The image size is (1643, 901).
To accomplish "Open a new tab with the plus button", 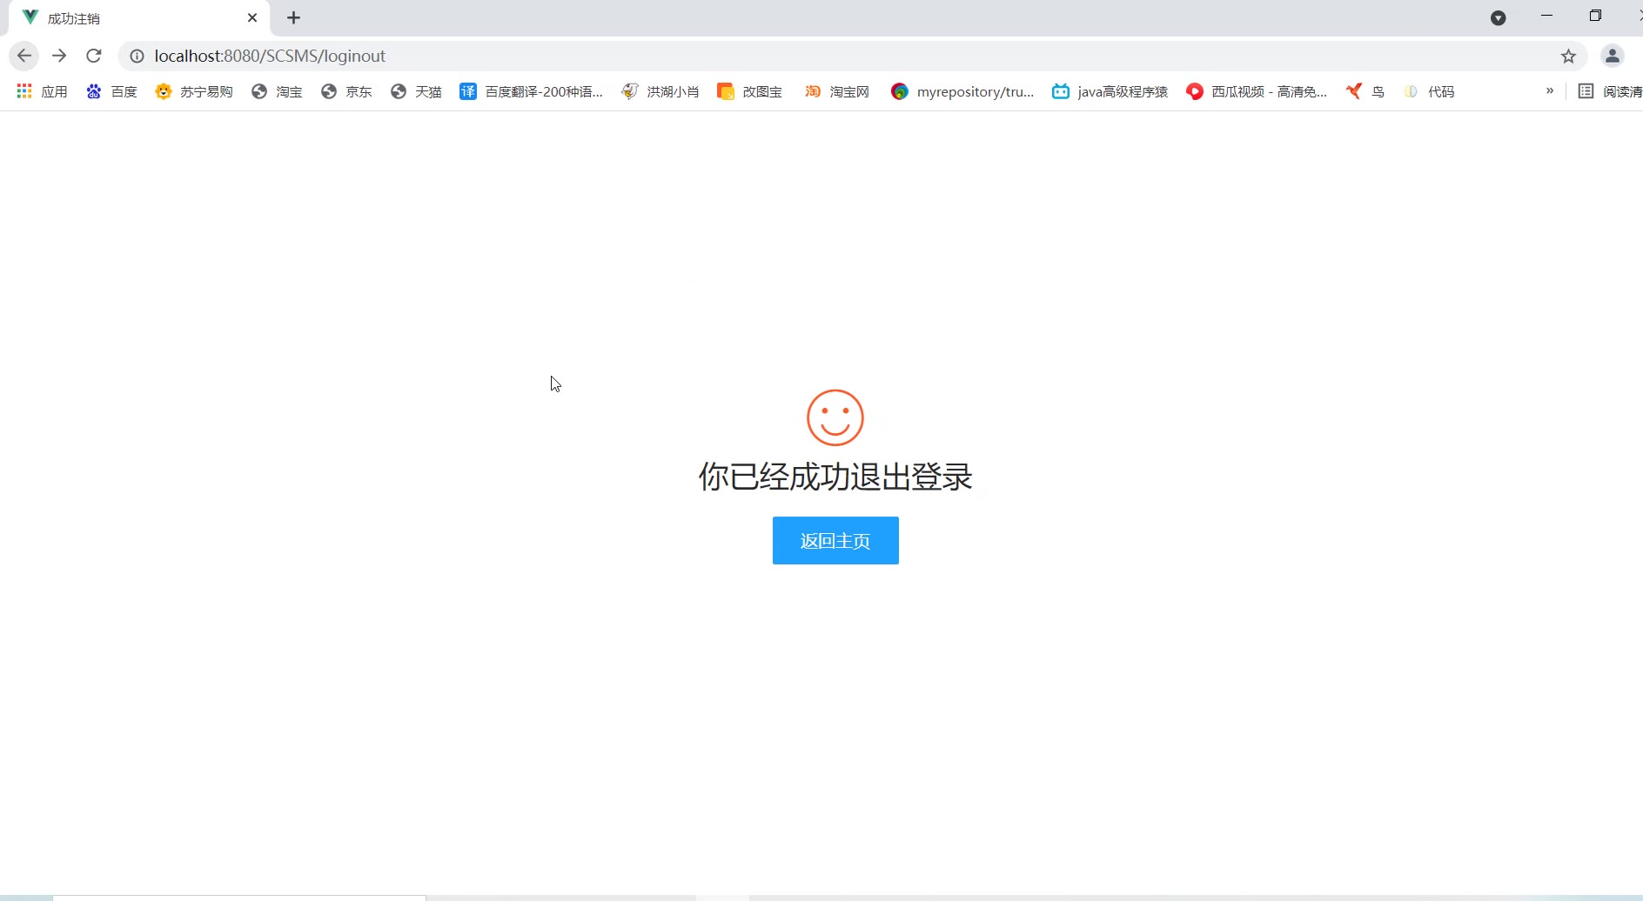I will pyautogui.click(x=294, y=17).
